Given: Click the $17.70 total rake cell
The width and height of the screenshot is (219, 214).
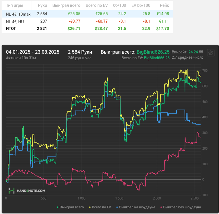Looking at the screenshot, I should [163, 29].
